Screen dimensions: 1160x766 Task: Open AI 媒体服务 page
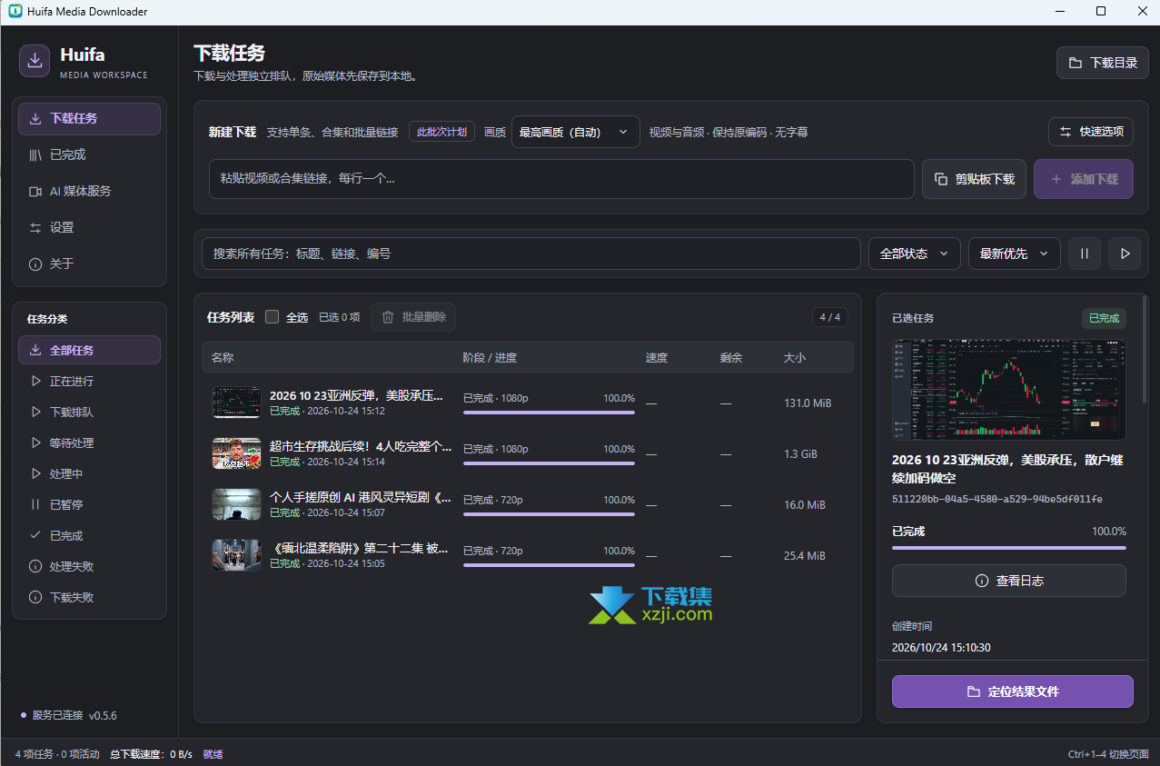(x=89, y=192)
